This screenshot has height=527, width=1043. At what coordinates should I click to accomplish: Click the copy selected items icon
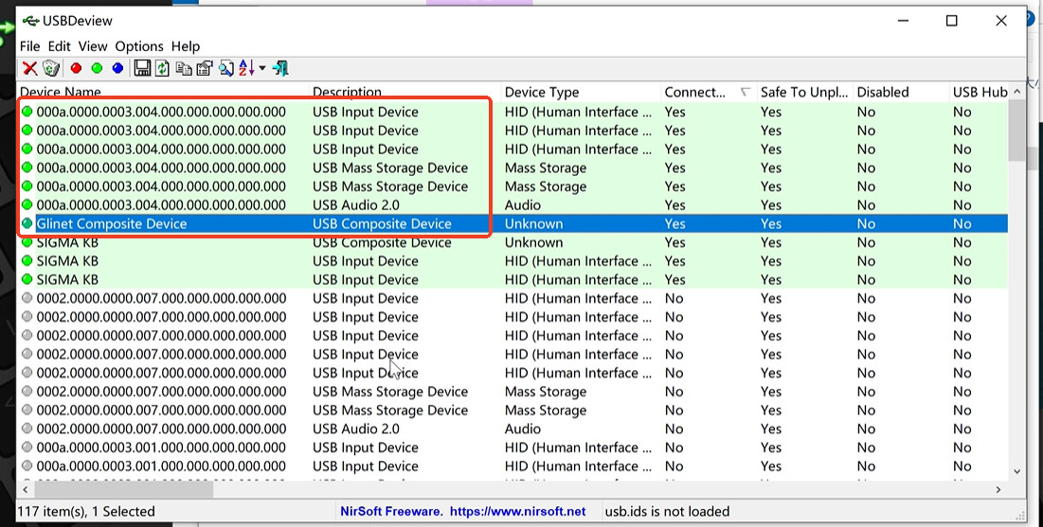coord(184,68)
